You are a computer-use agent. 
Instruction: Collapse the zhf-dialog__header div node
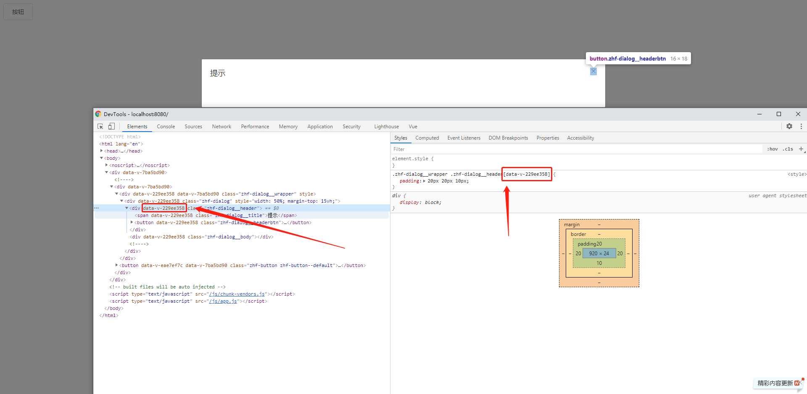127,208
